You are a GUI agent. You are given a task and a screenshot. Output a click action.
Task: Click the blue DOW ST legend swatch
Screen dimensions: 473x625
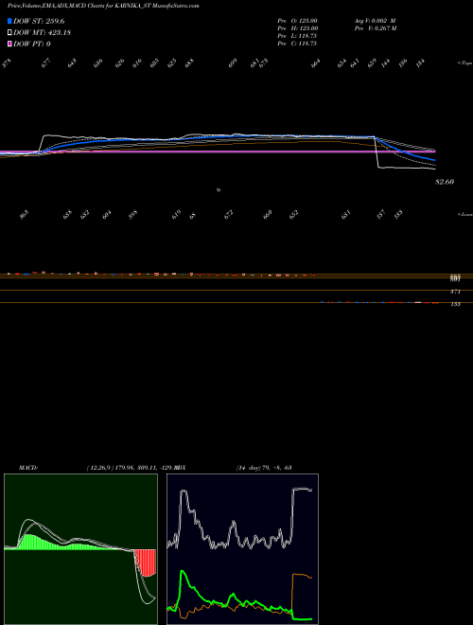pos(9,21)
